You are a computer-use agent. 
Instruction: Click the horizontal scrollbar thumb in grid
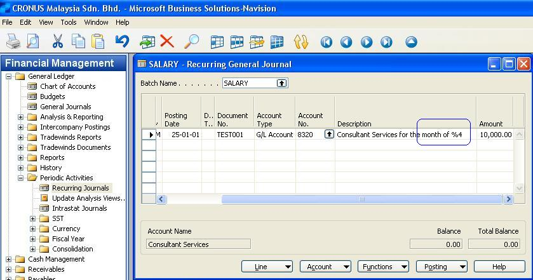[361, 199]
